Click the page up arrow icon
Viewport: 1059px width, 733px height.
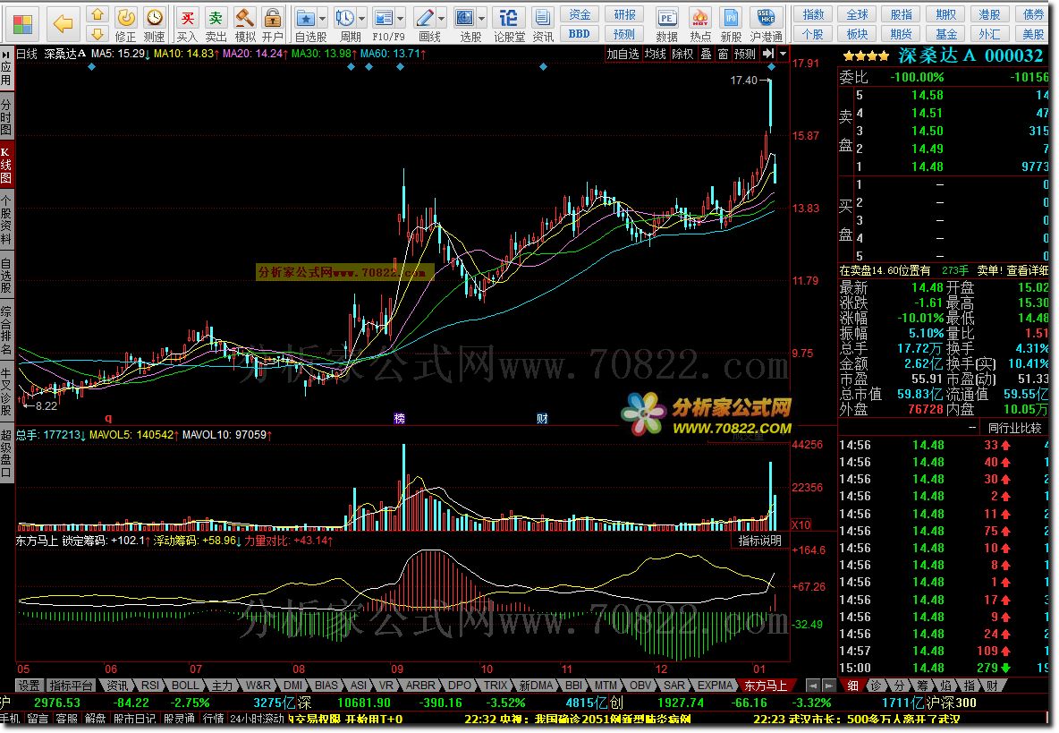pos(97,14)
